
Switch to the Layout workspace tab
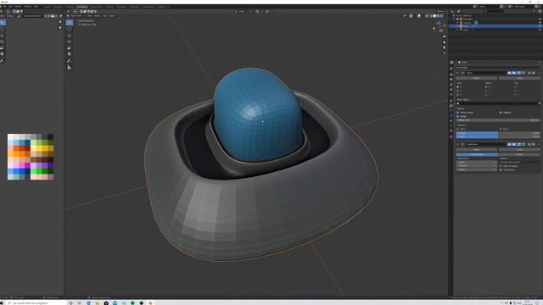[48, 7]
